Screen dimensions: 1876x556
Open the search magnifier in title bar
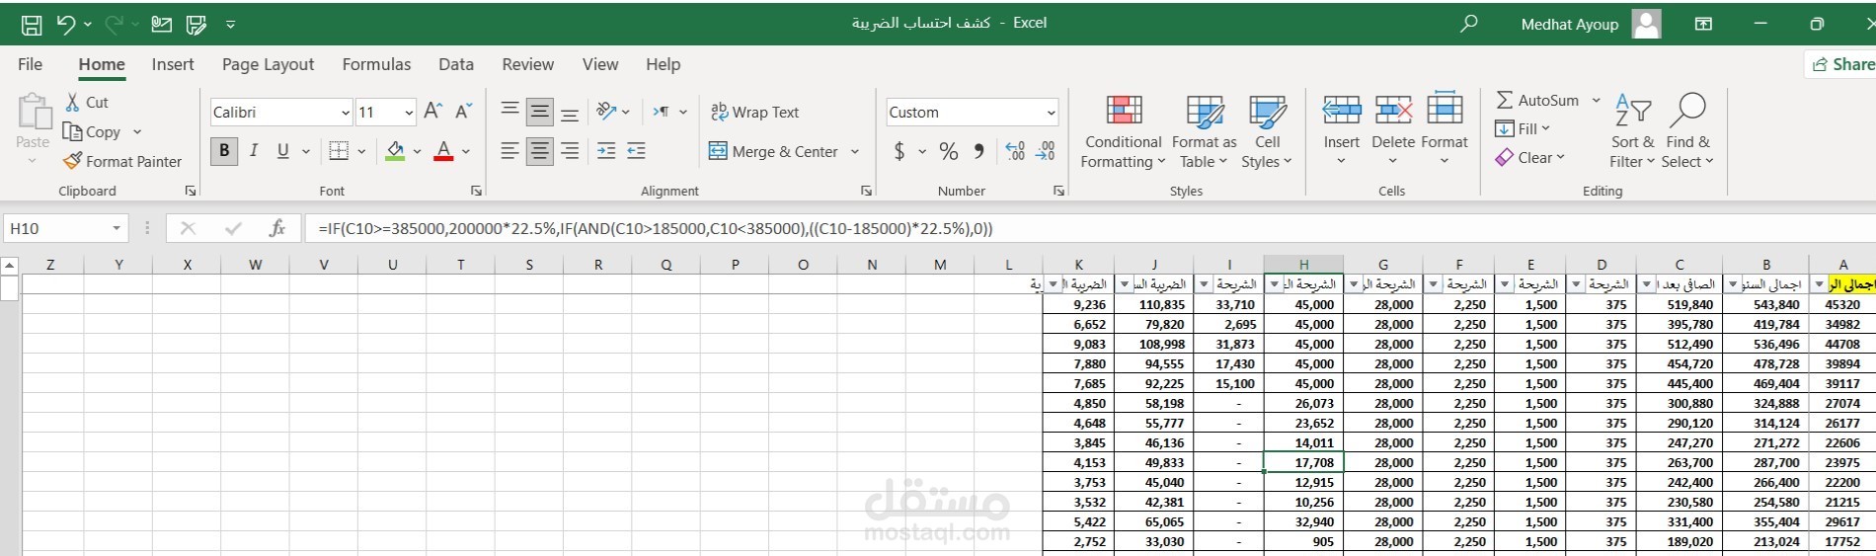1469,23
